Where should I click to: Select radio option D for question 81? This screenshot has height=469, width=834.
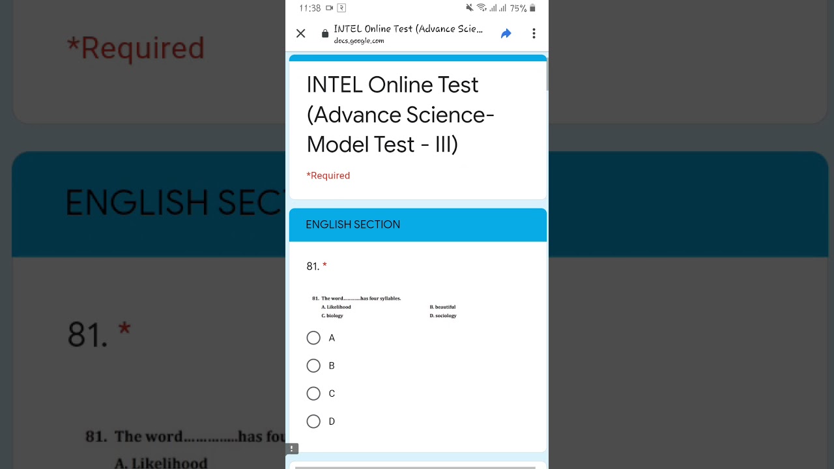tap(313, 421)
